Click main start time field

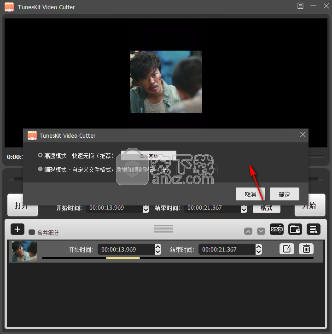(114, 209)
